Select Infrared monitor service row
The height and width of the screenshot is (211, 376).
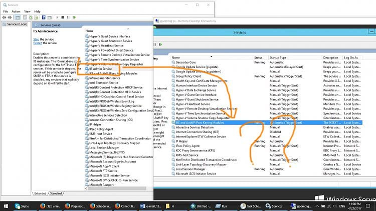[x=105, y=78]
